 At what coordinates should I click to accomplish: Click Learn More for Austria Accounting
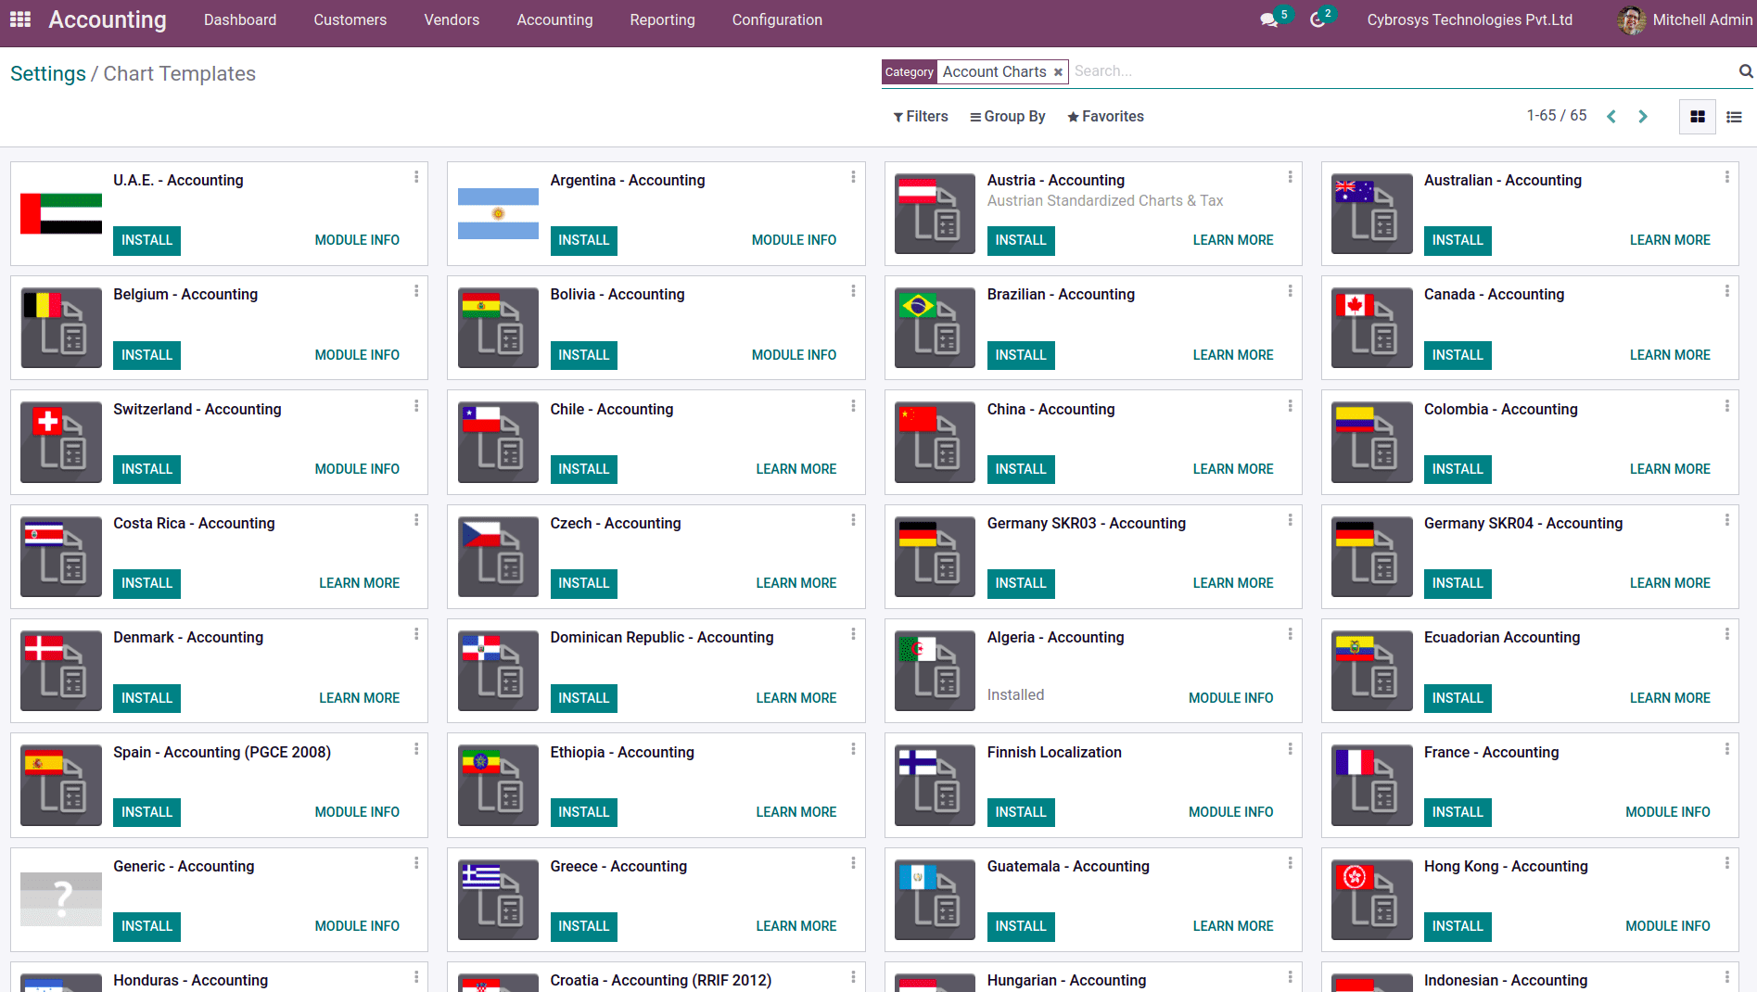pos(1233,240)
